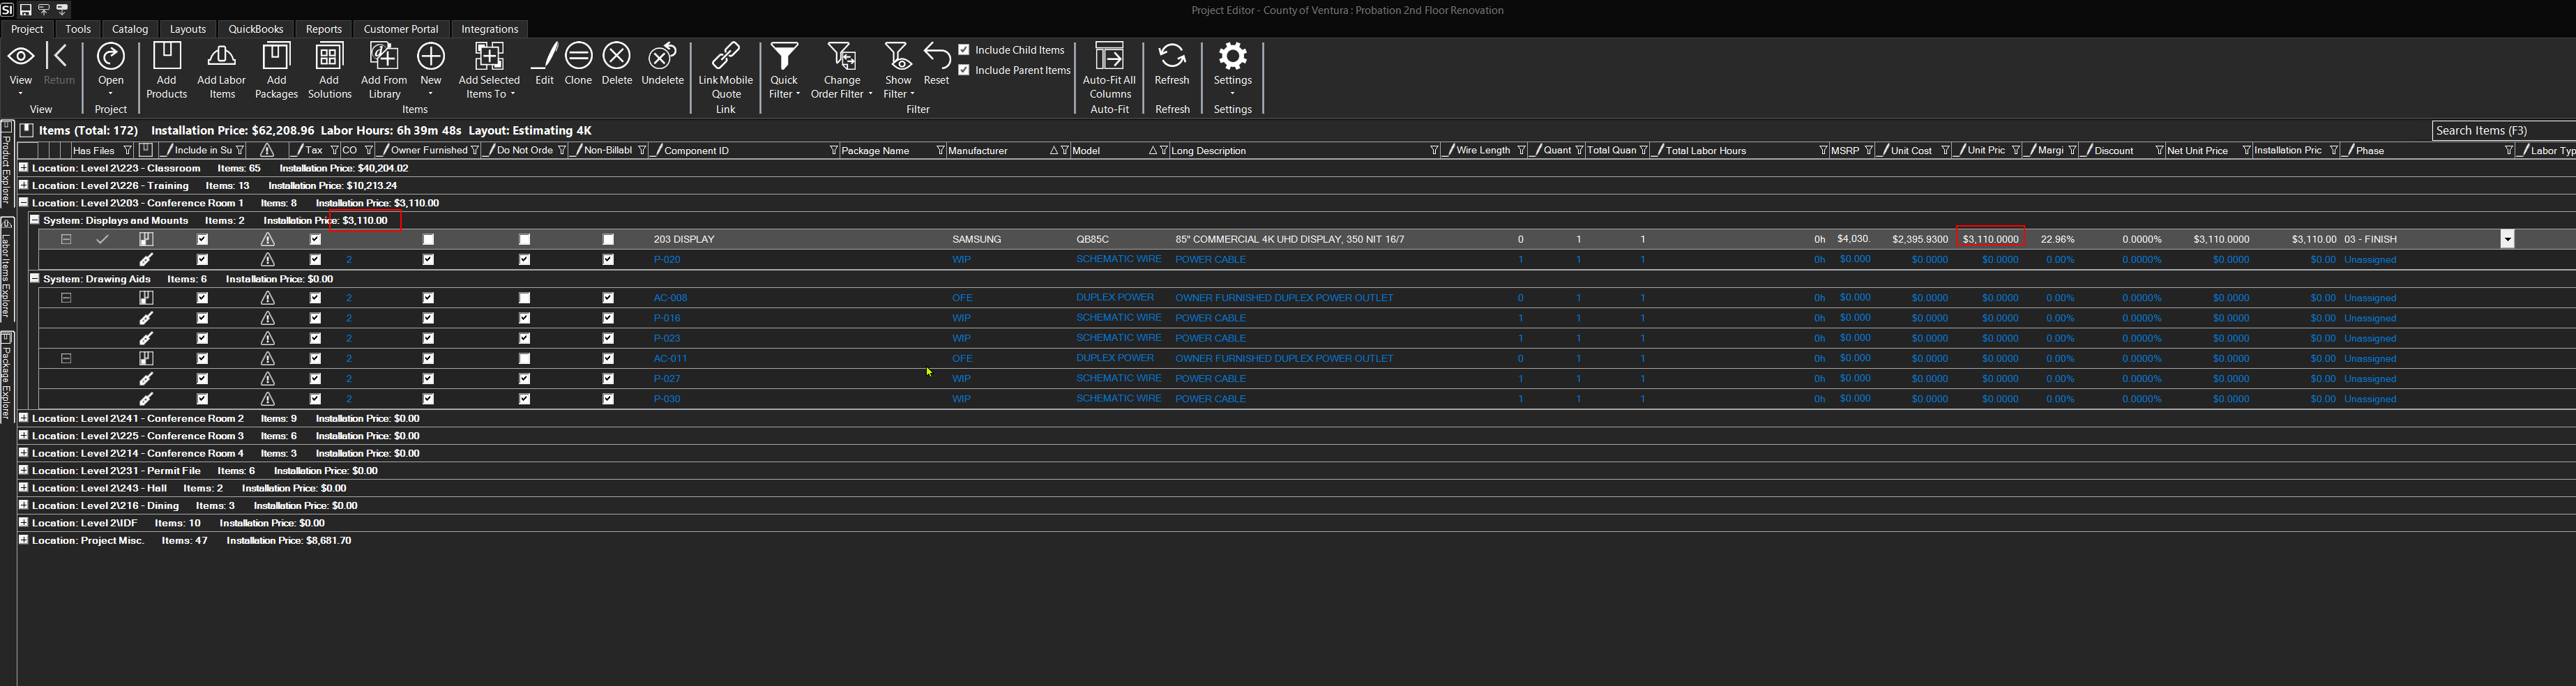This screenshot has height=686, width=2576.
Task: Open the Reports ribbon tab
Action: click(323, 29)
